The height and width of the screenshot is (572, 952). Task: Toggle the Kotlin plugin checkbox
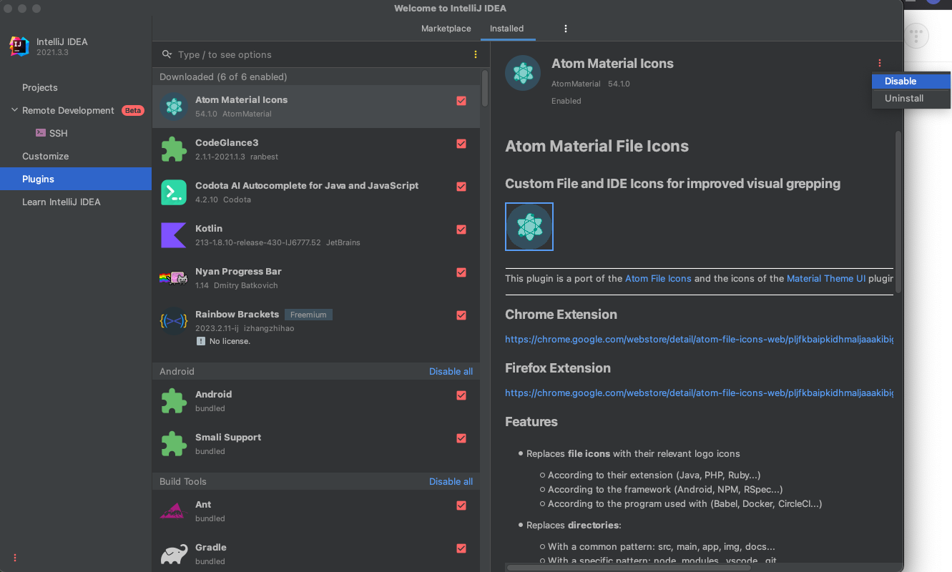461,230
